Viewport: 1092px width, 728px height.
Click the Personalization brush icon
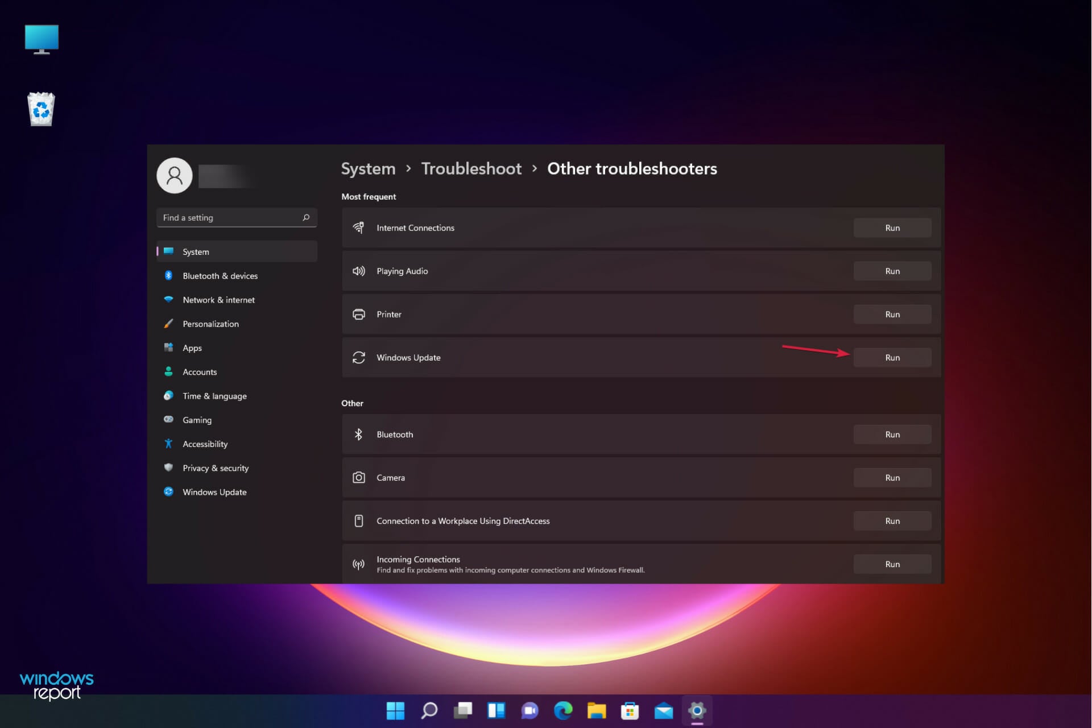click(169, 324)
